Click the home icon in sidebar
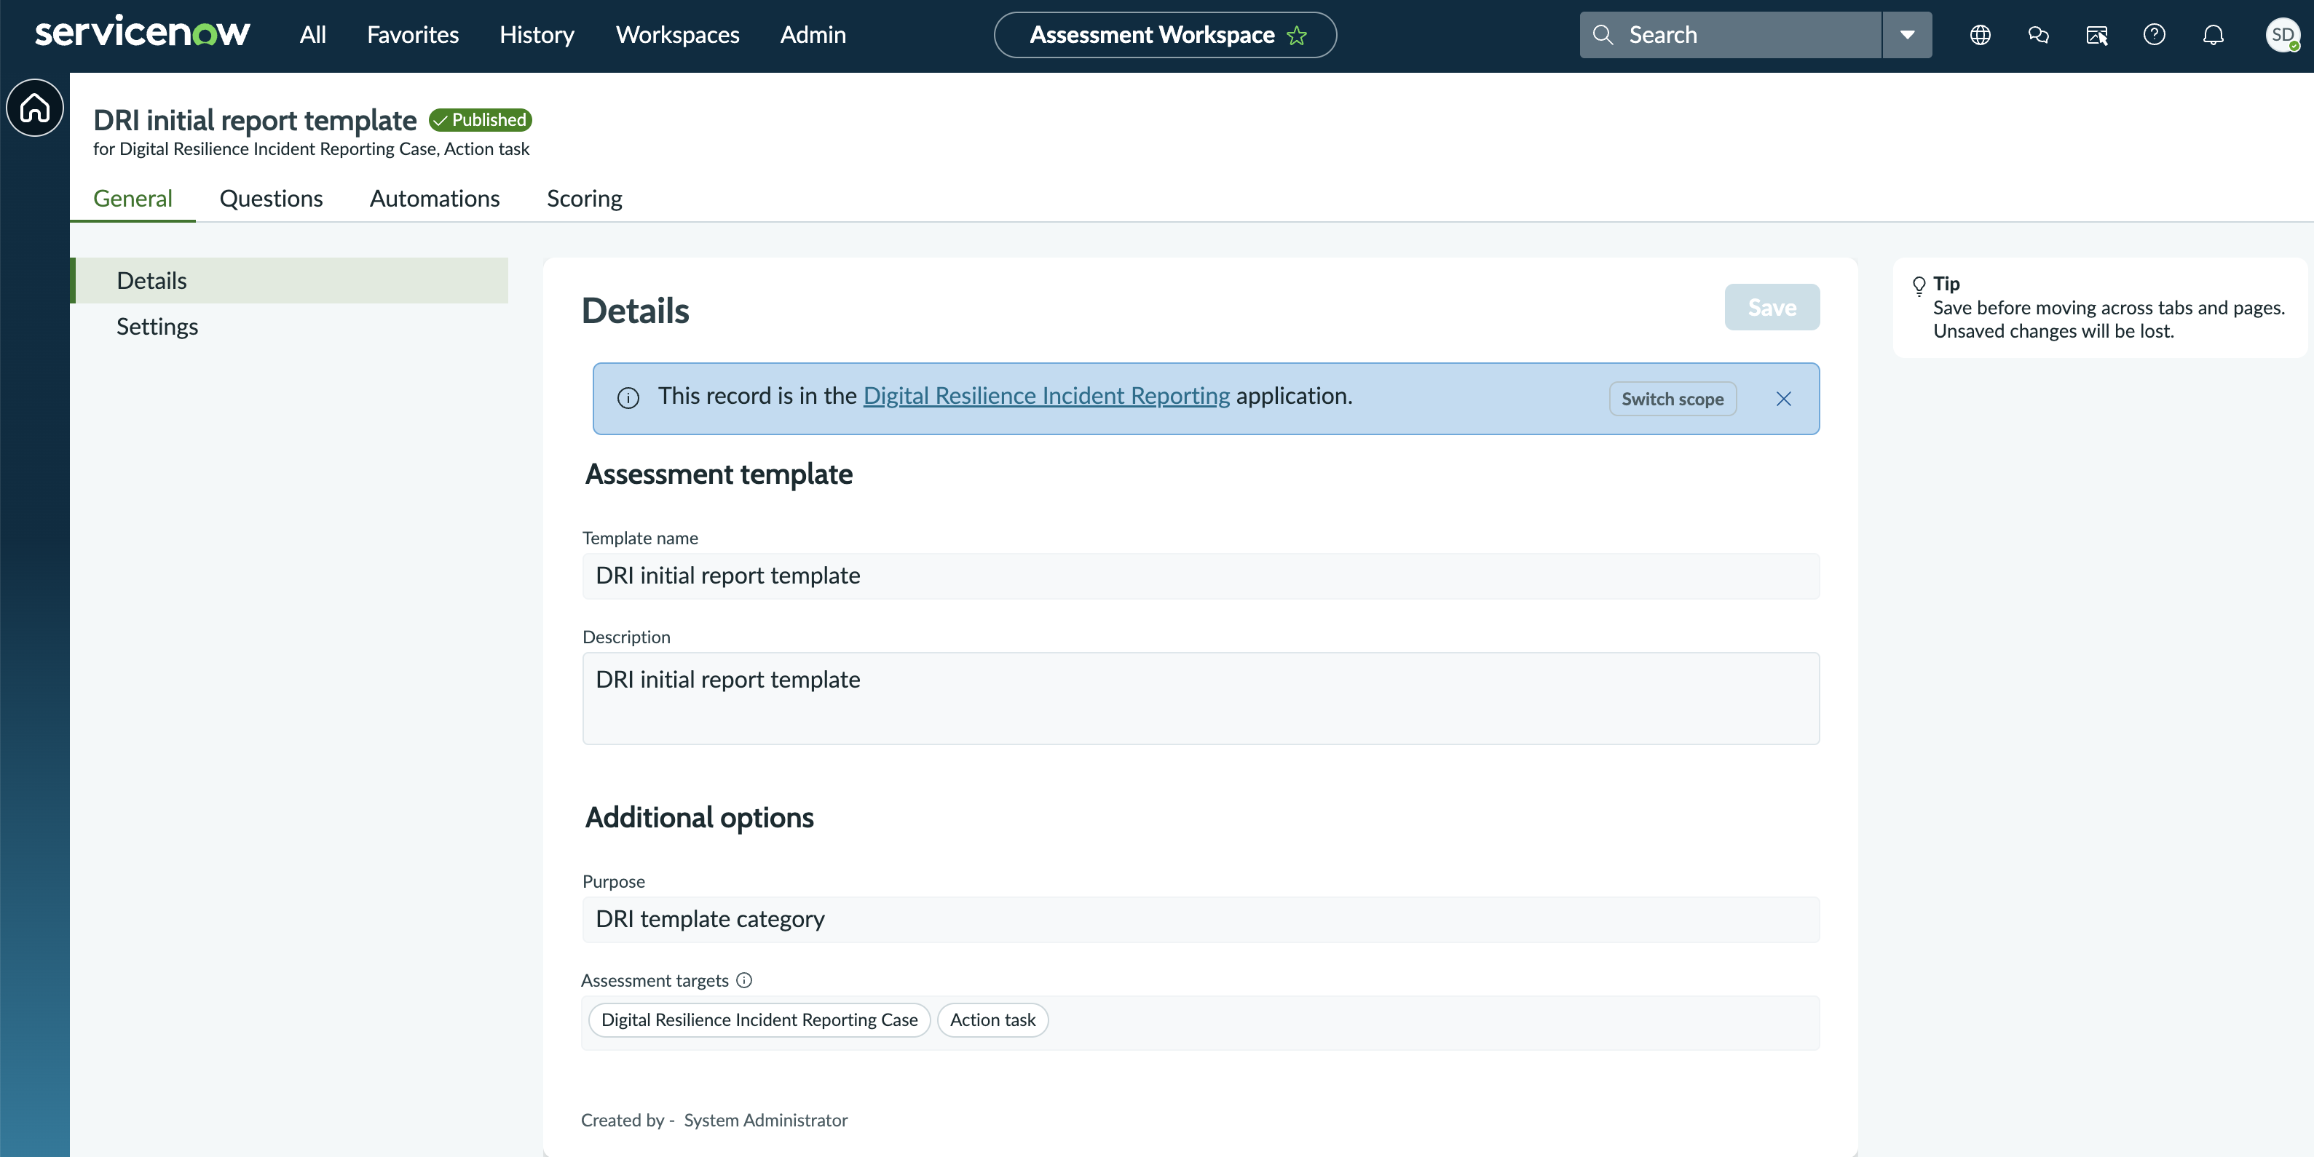Viewport: 2314px width, 1157px height. (x=35, y=108)
